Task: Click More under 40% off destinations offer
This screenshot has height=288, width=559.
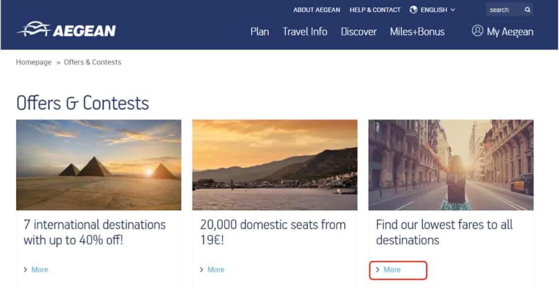Action: coord(40,270)
